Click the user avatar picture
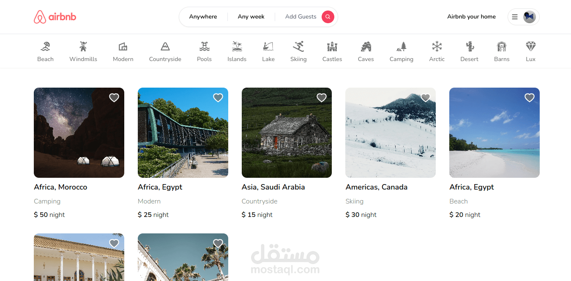This screenshot has width=571, height=281. 530,17
